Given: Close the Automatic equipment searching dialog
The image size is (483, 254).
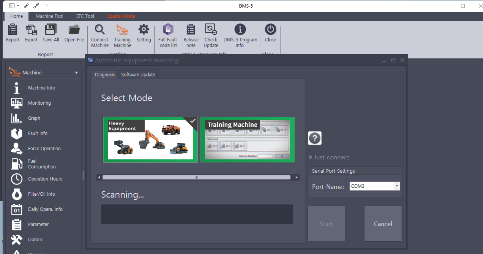Looking at the screenshot, I should pyautogui.click(x=402, y=60).
